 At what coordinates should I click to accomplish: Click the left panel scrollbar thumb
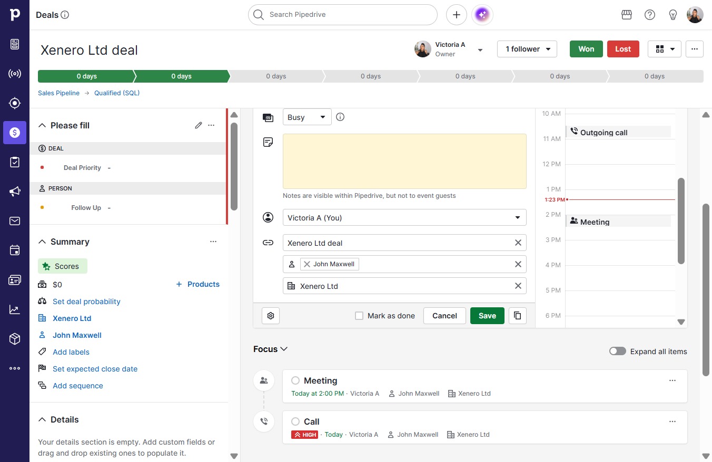pyautogui.click(x=234, y=166)
